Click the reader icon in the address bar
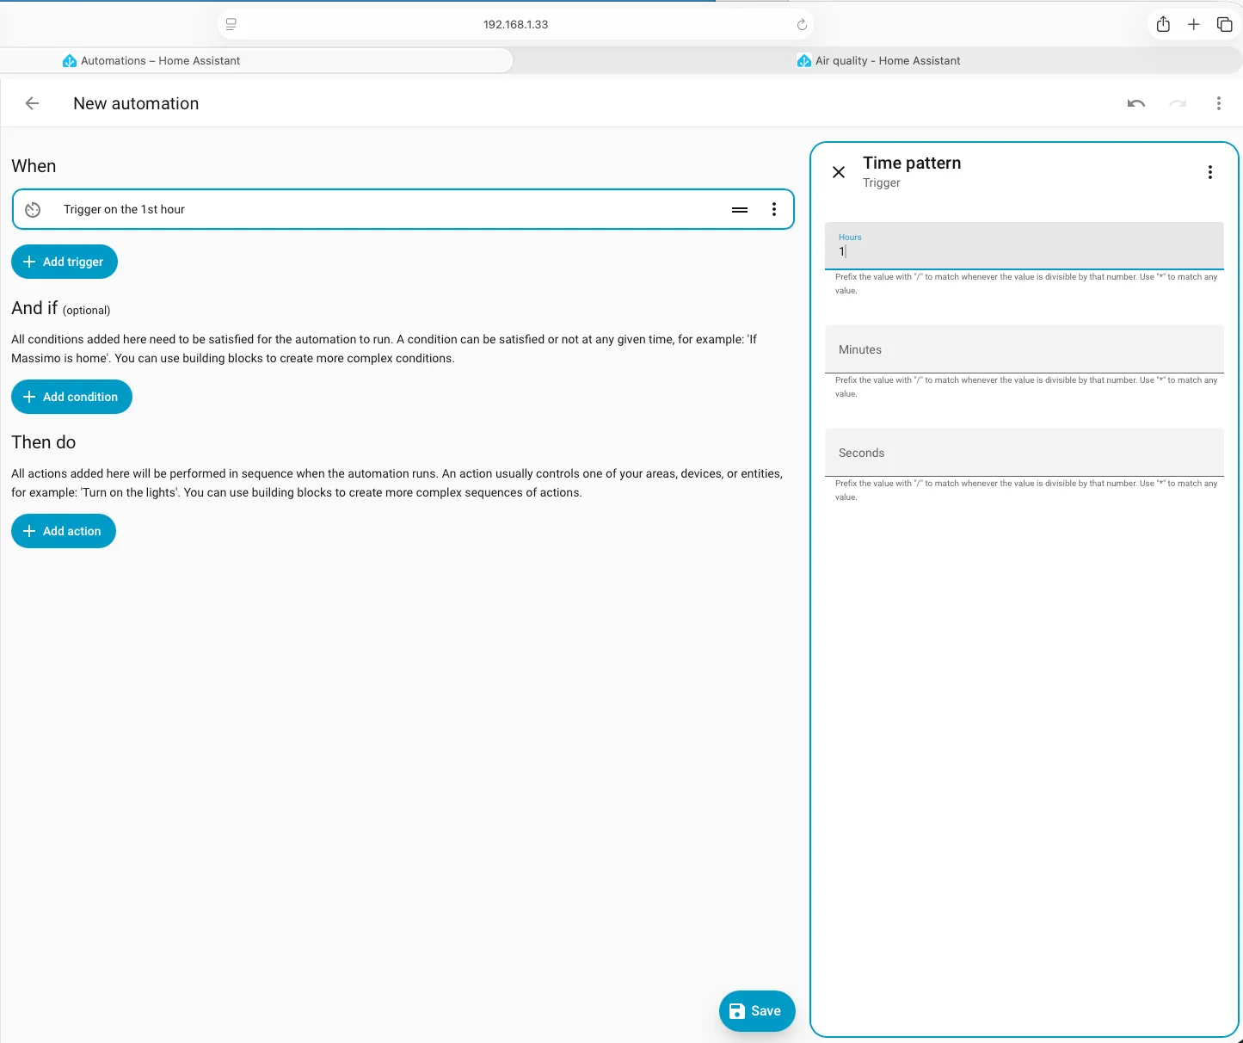 231,24
